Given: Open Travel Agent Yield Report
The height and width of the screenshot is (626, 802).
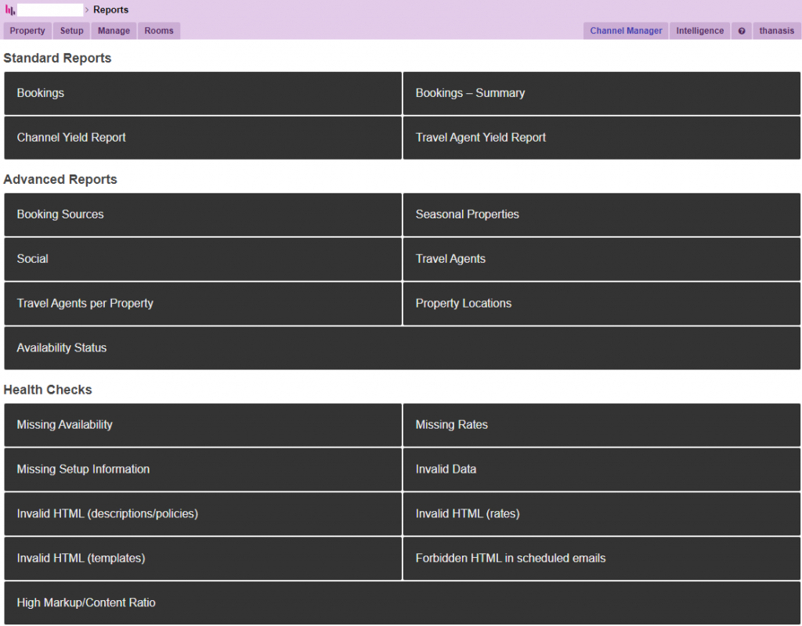Looking at the screenshot, I should [x=601, y=138].
